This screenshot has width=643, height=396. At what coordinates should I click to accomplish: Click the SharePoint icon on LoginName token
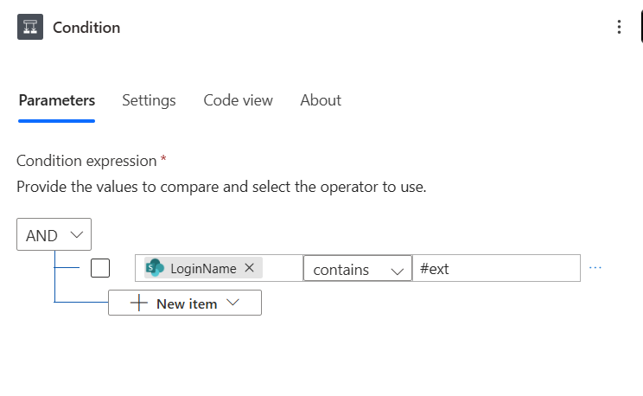[155, 268]
